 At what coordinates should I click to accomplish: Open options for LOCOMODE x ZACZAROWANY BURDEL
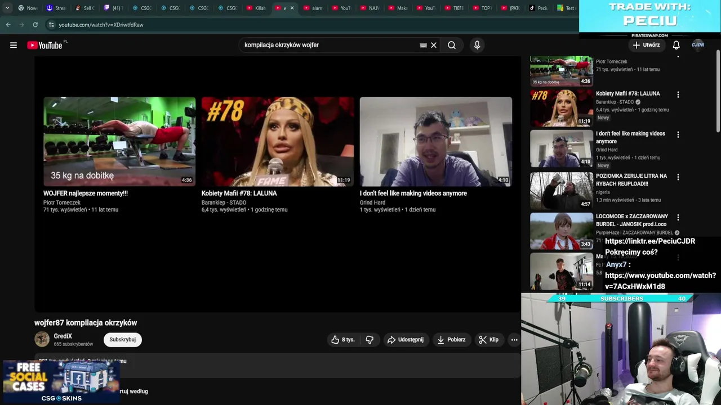(678, 217)
